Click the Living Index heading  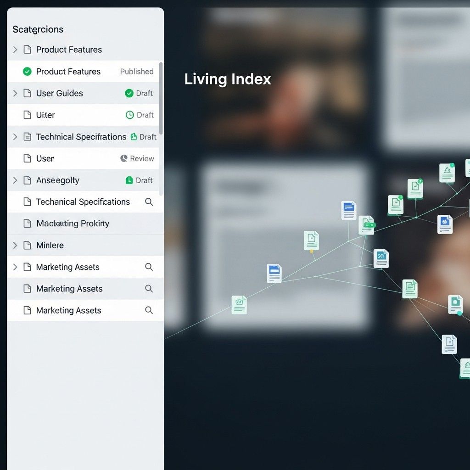pyautogui.click(x=228, y=79)
